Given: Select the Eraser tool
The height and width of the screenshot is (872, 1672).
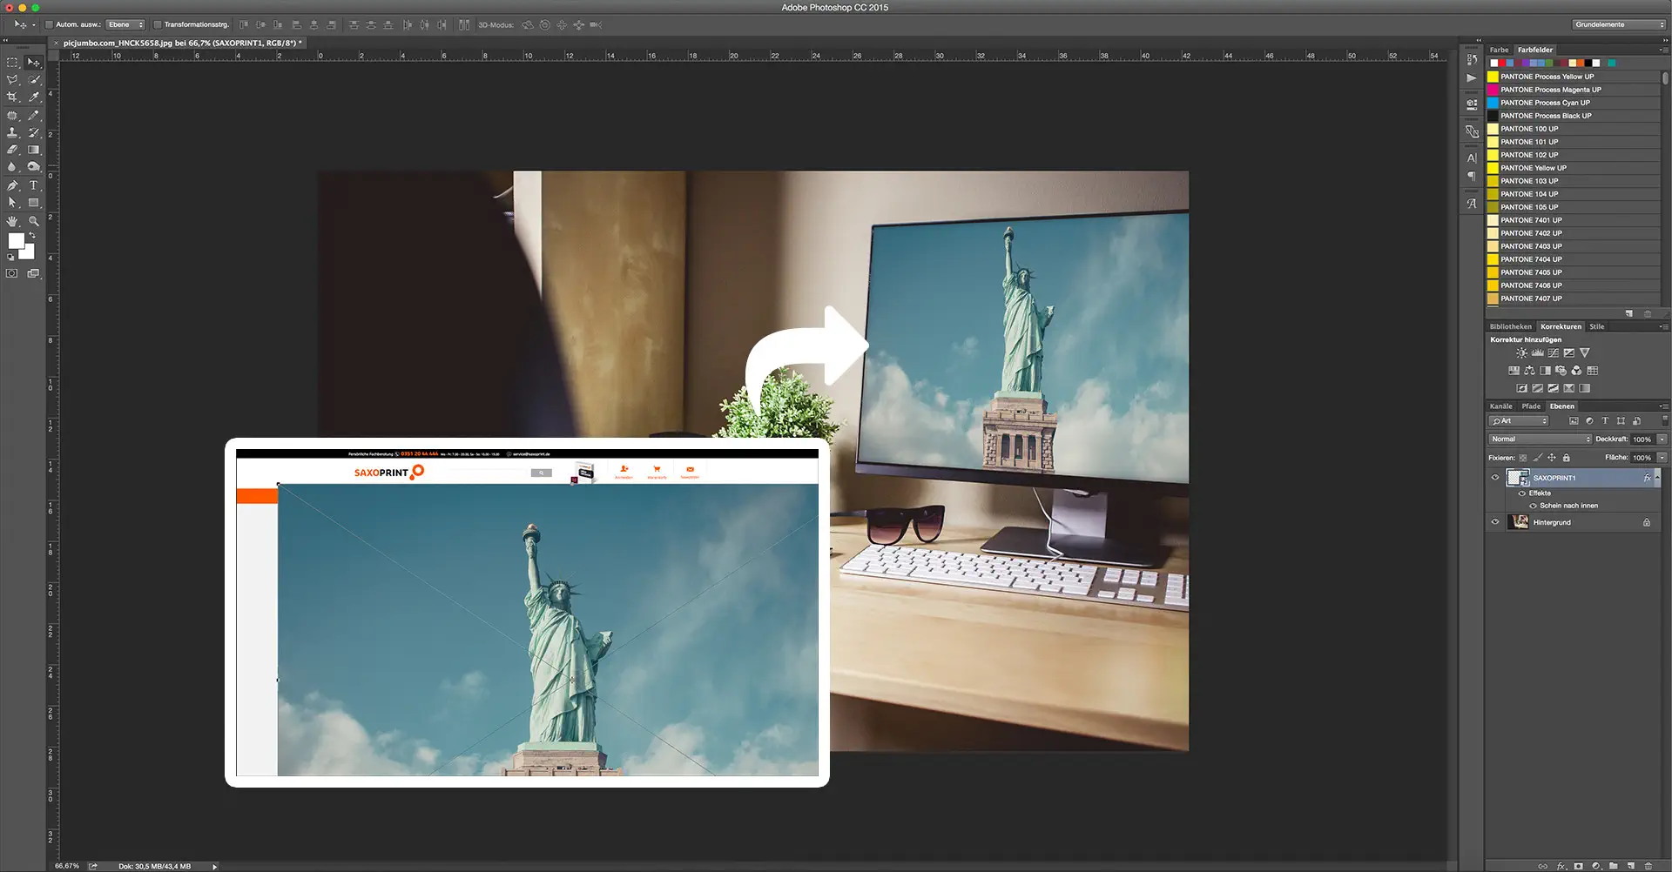Looking at the screenshot, I should click(x=11, y=151).
